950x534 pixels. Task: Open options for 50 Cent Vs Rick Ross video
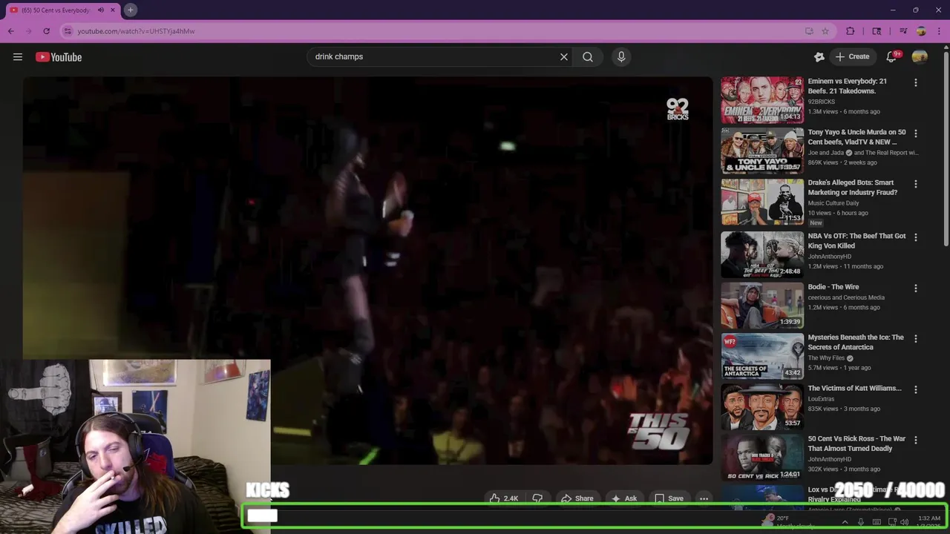click(x=915, y=440)
